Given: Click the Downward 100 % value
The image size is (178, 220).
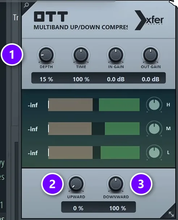Looking at the screenshot, I should coord(118,208).
